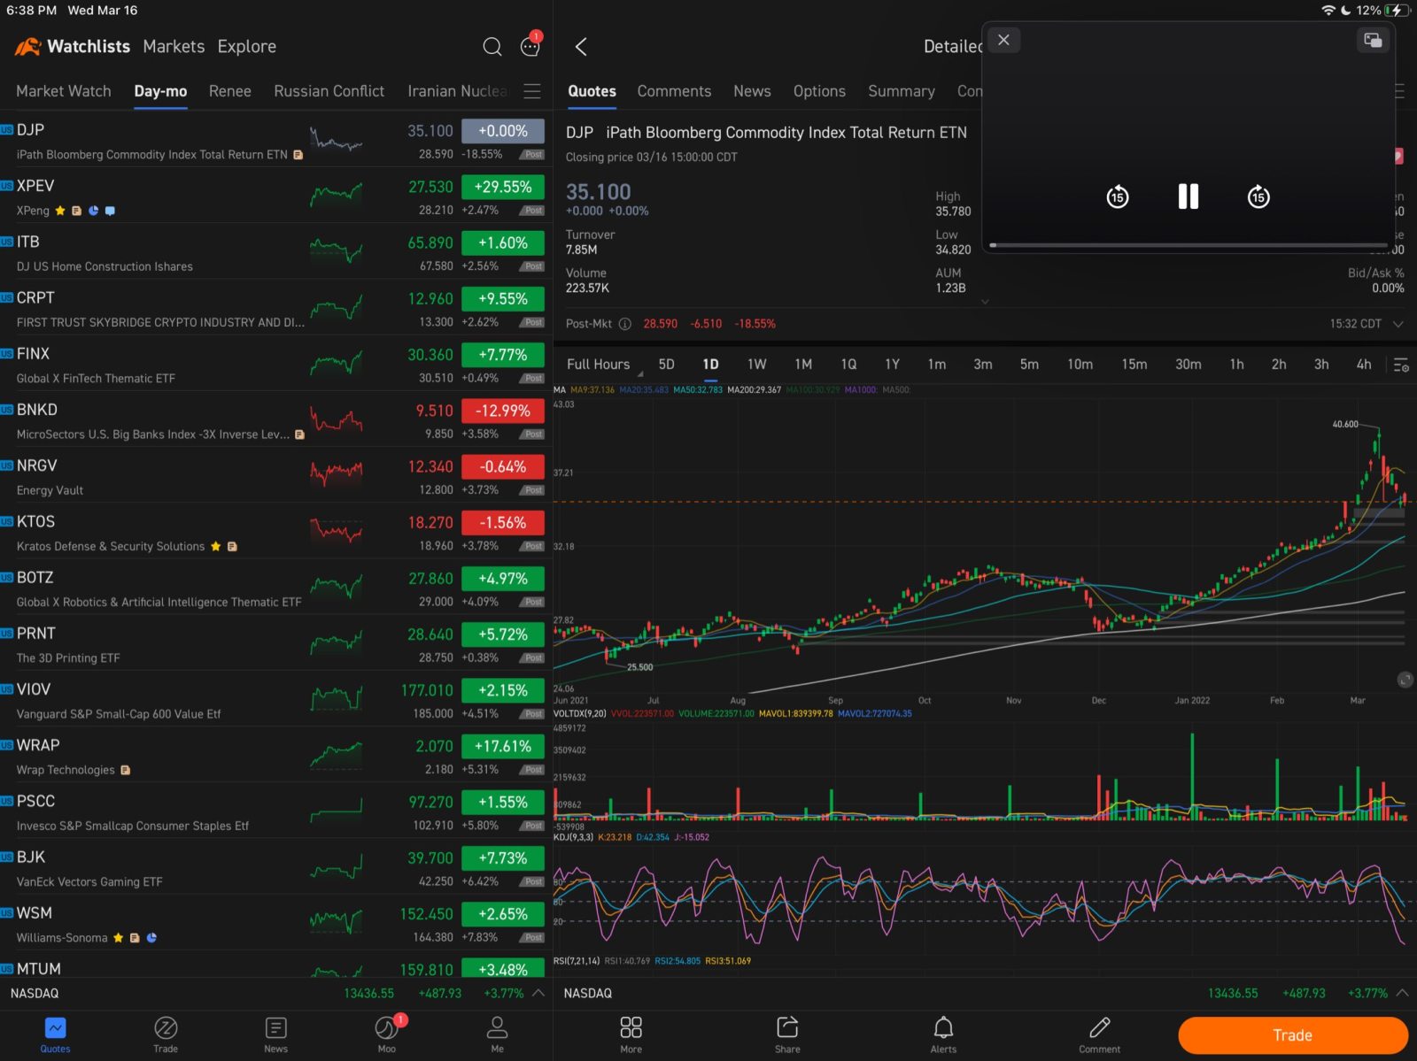Switch to the Explore section
This screenshot has height=1061, width=1417.
(247, 47)
